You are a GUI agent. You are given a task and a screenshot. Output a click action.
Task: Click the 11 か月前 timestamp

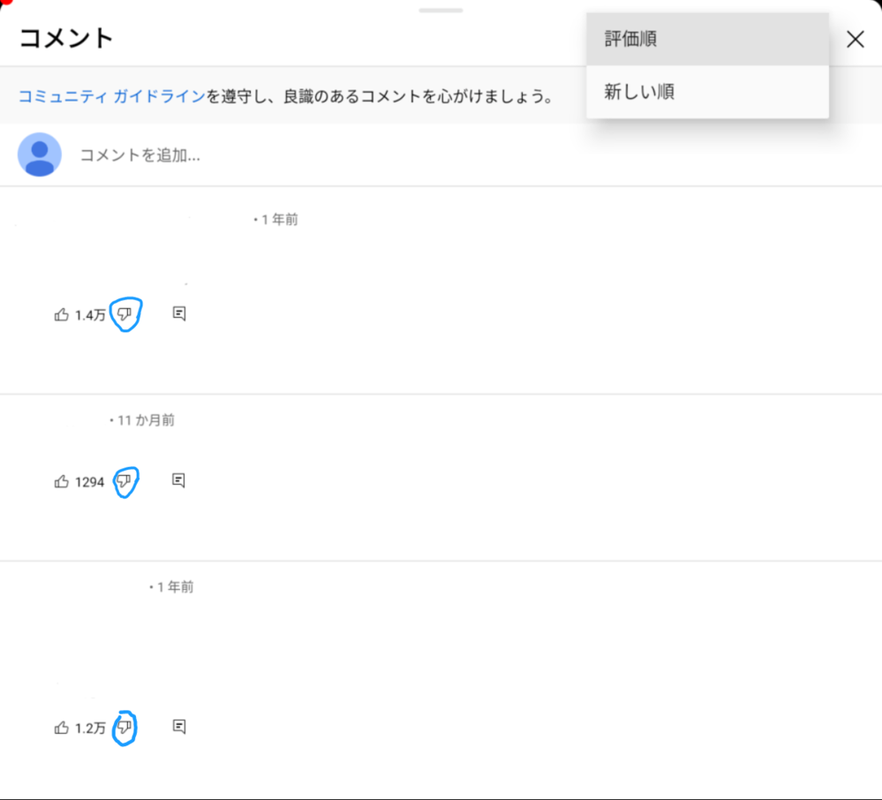(147, 420)
